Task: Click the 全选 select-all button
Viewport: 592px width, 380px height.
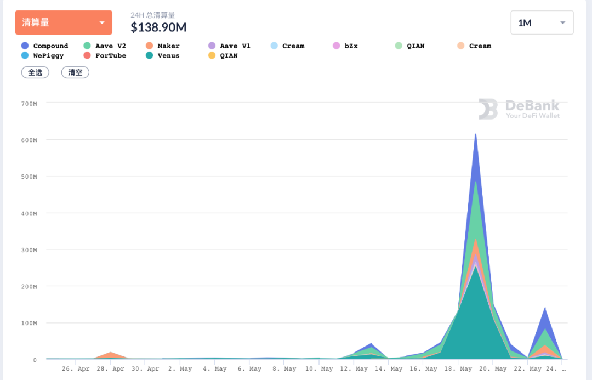Action: 35,72
